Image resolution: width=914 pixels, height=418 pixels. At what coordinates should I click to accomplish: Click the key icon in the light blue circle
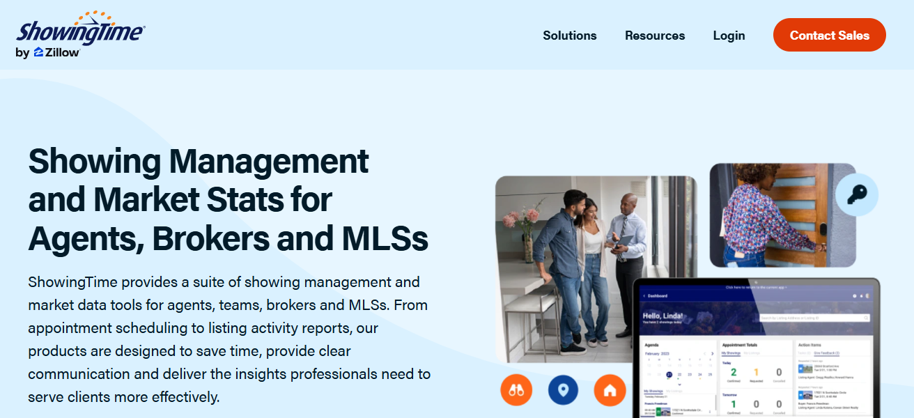[857, 195]
